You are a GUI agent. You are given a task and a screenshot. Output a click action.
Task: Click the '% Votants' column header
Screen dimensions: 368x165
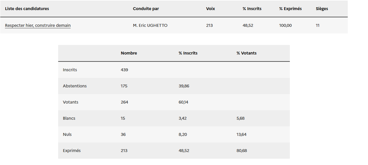(x=247, y=53)
